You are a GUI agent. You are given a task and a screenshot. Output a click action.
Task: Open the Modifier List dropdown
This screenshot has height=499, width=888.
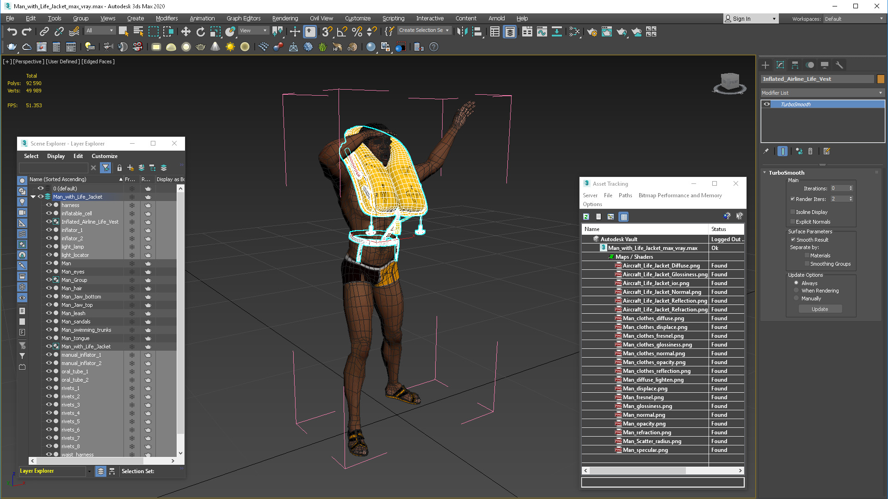822,93
